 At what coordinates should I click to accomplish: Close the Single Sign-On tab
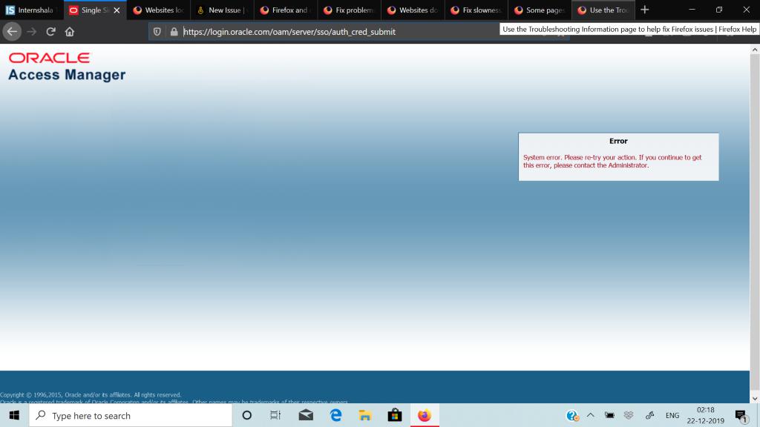point(117,10)
